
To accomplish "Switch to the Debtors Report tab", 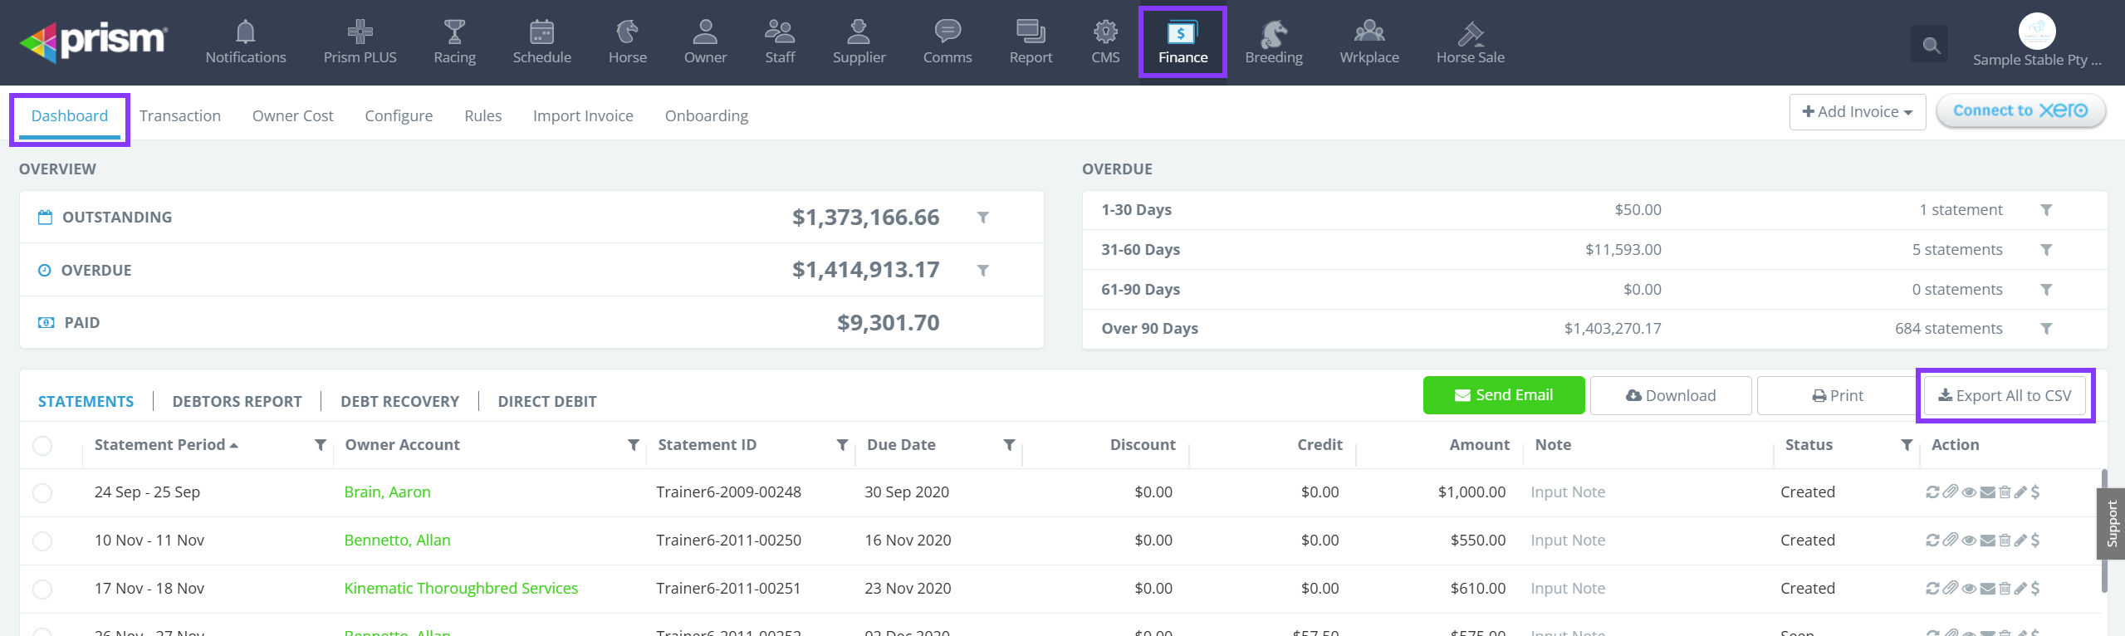I will 237,402.
